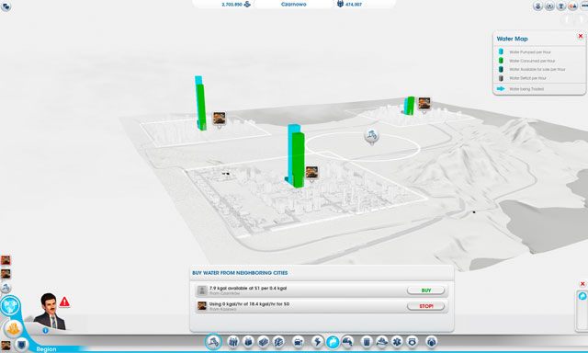This screenshot has width=588, height=353.
Task: Open the blue brick-shaped icon in the toolbar
Action: tap(264, 342)
